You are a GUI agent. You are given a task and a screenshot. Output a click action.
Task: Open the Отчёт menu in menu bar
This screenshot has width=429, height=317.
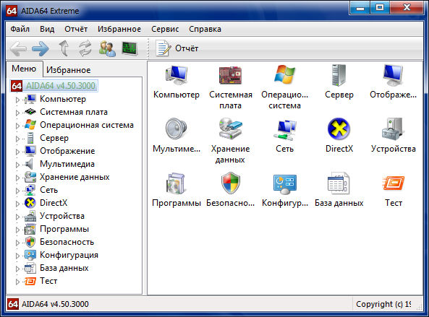pos(76,29)
